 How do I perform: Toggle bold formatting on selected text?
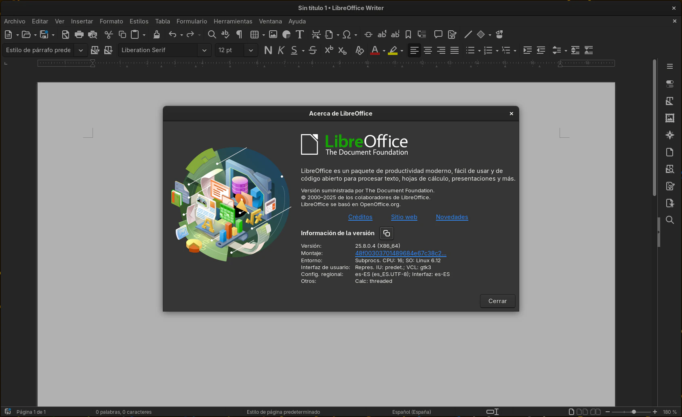pyautogui.click(x=267, y=50)
